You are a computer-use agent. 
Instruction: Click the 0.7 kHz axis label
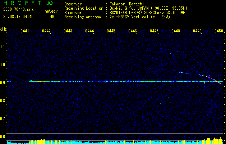pos(3,119)
